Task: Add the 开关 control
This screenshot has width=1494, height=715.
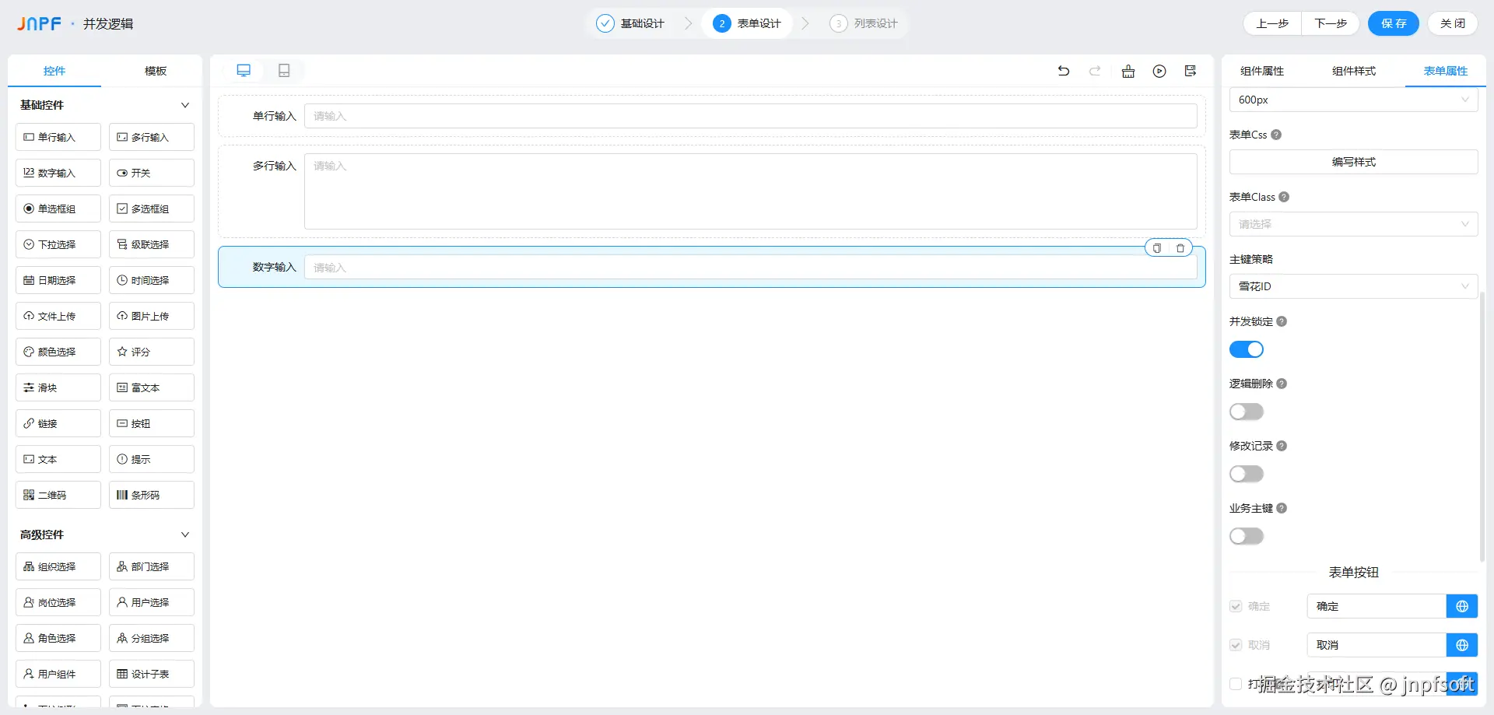Action: click(x=152, y=173)
